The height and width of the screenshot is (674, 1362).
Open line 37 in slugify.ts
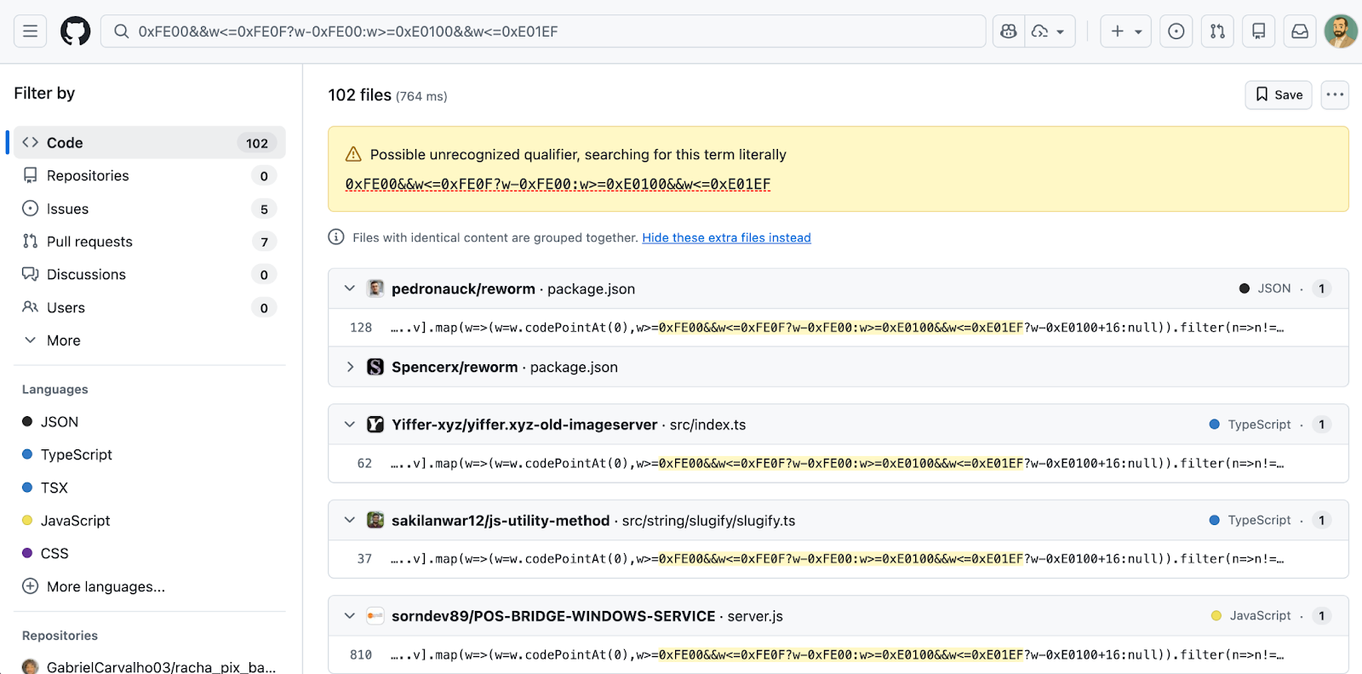tap(364, 559)
